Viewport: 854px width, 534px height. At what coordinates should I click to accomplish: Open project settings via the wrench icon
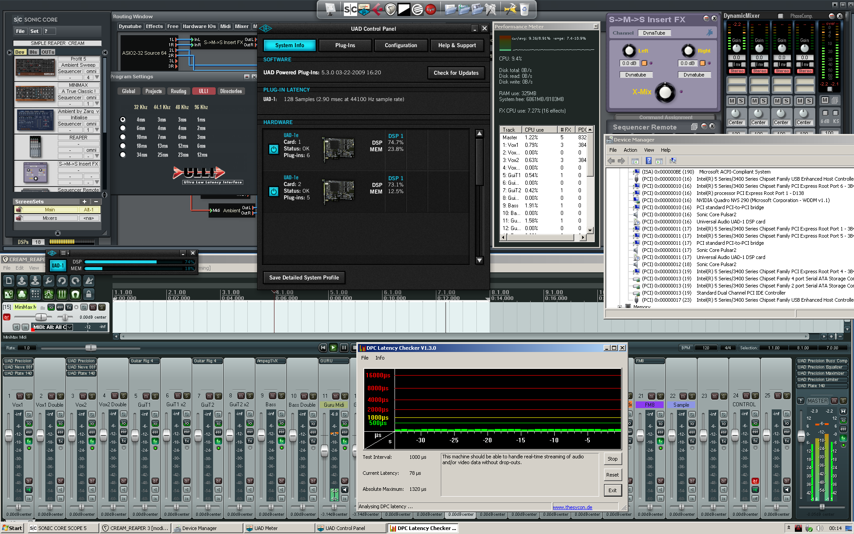pyautogui.click(x=48, y=280)
